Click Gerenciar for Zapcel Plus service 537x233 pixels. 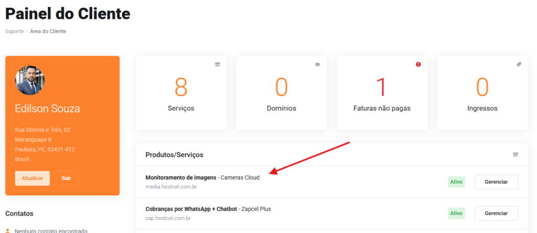tap(496, 213)
